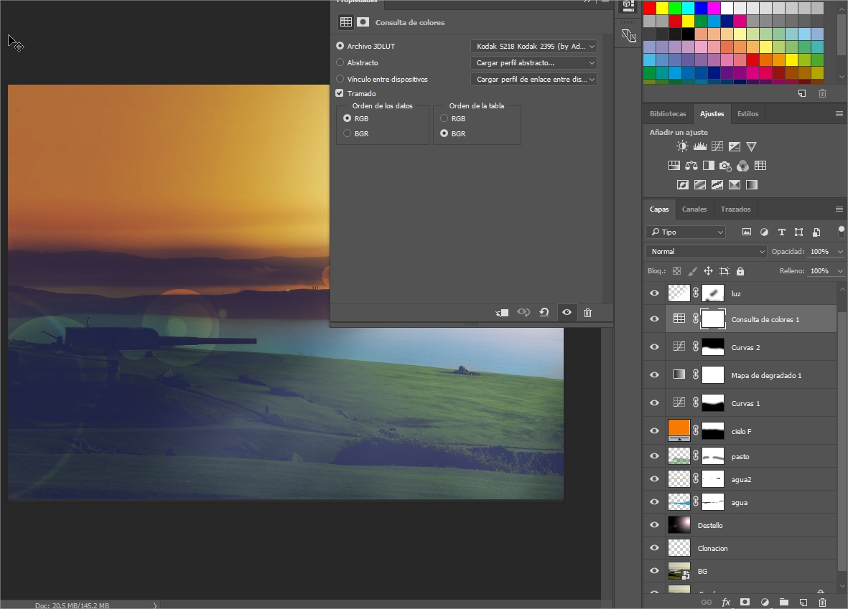Add a Color Lookup adjustment from Ajustes panel
Screen dimensions: 848x609
(x=760, y=166)
